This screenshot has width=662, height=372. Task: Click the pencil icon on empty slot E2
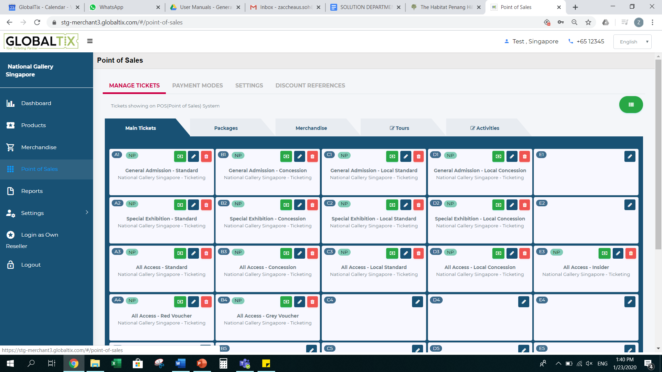(630, 205)
